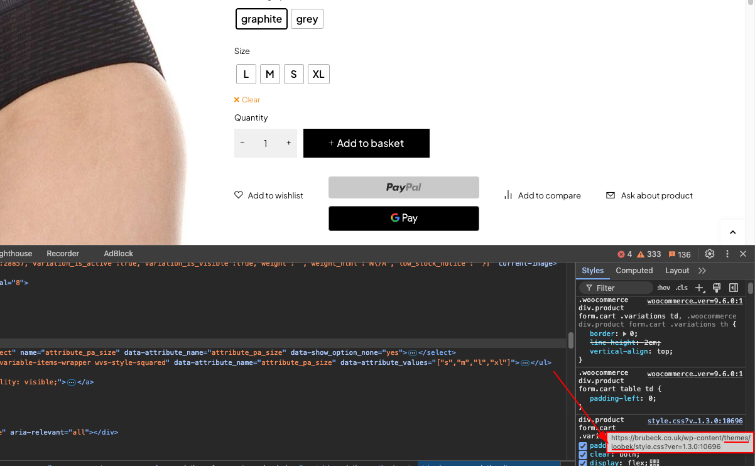The height and width of the screenshot is (466, 755).
Task: Toggle the .cls classes button
Action: click(x=682, y=288)
